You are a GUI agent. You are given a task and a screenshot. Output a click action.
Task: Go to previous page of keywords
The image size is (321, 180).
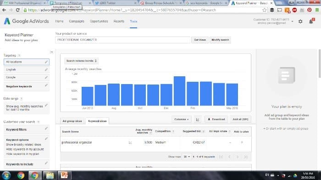pos(229,157)
